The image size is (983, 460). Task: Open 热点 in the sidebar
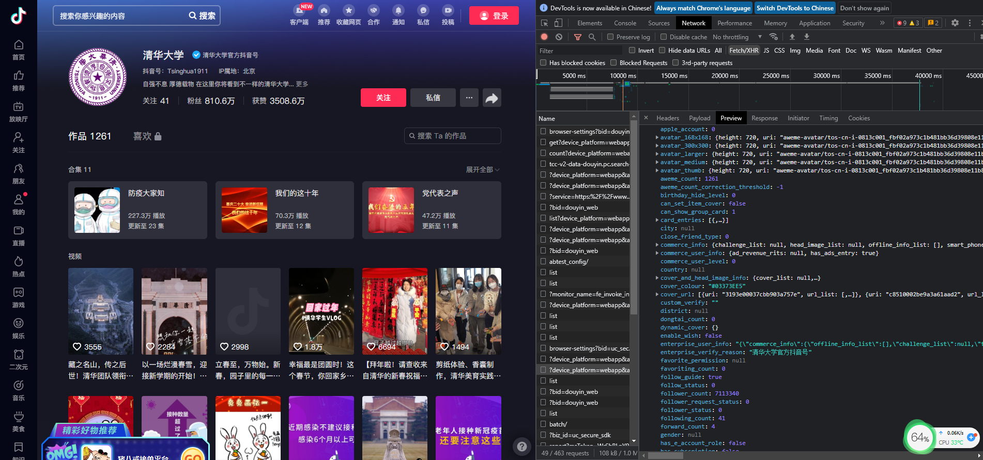[x=19, y=267]
